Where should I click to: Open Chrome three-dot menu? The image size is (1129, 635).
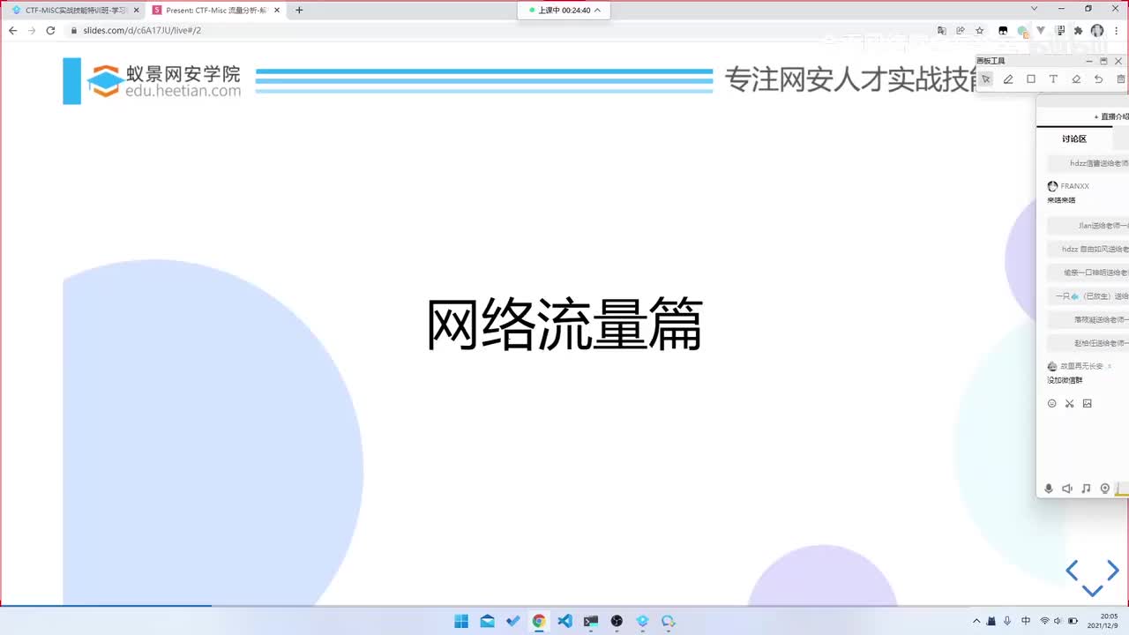pos(1117,30)
